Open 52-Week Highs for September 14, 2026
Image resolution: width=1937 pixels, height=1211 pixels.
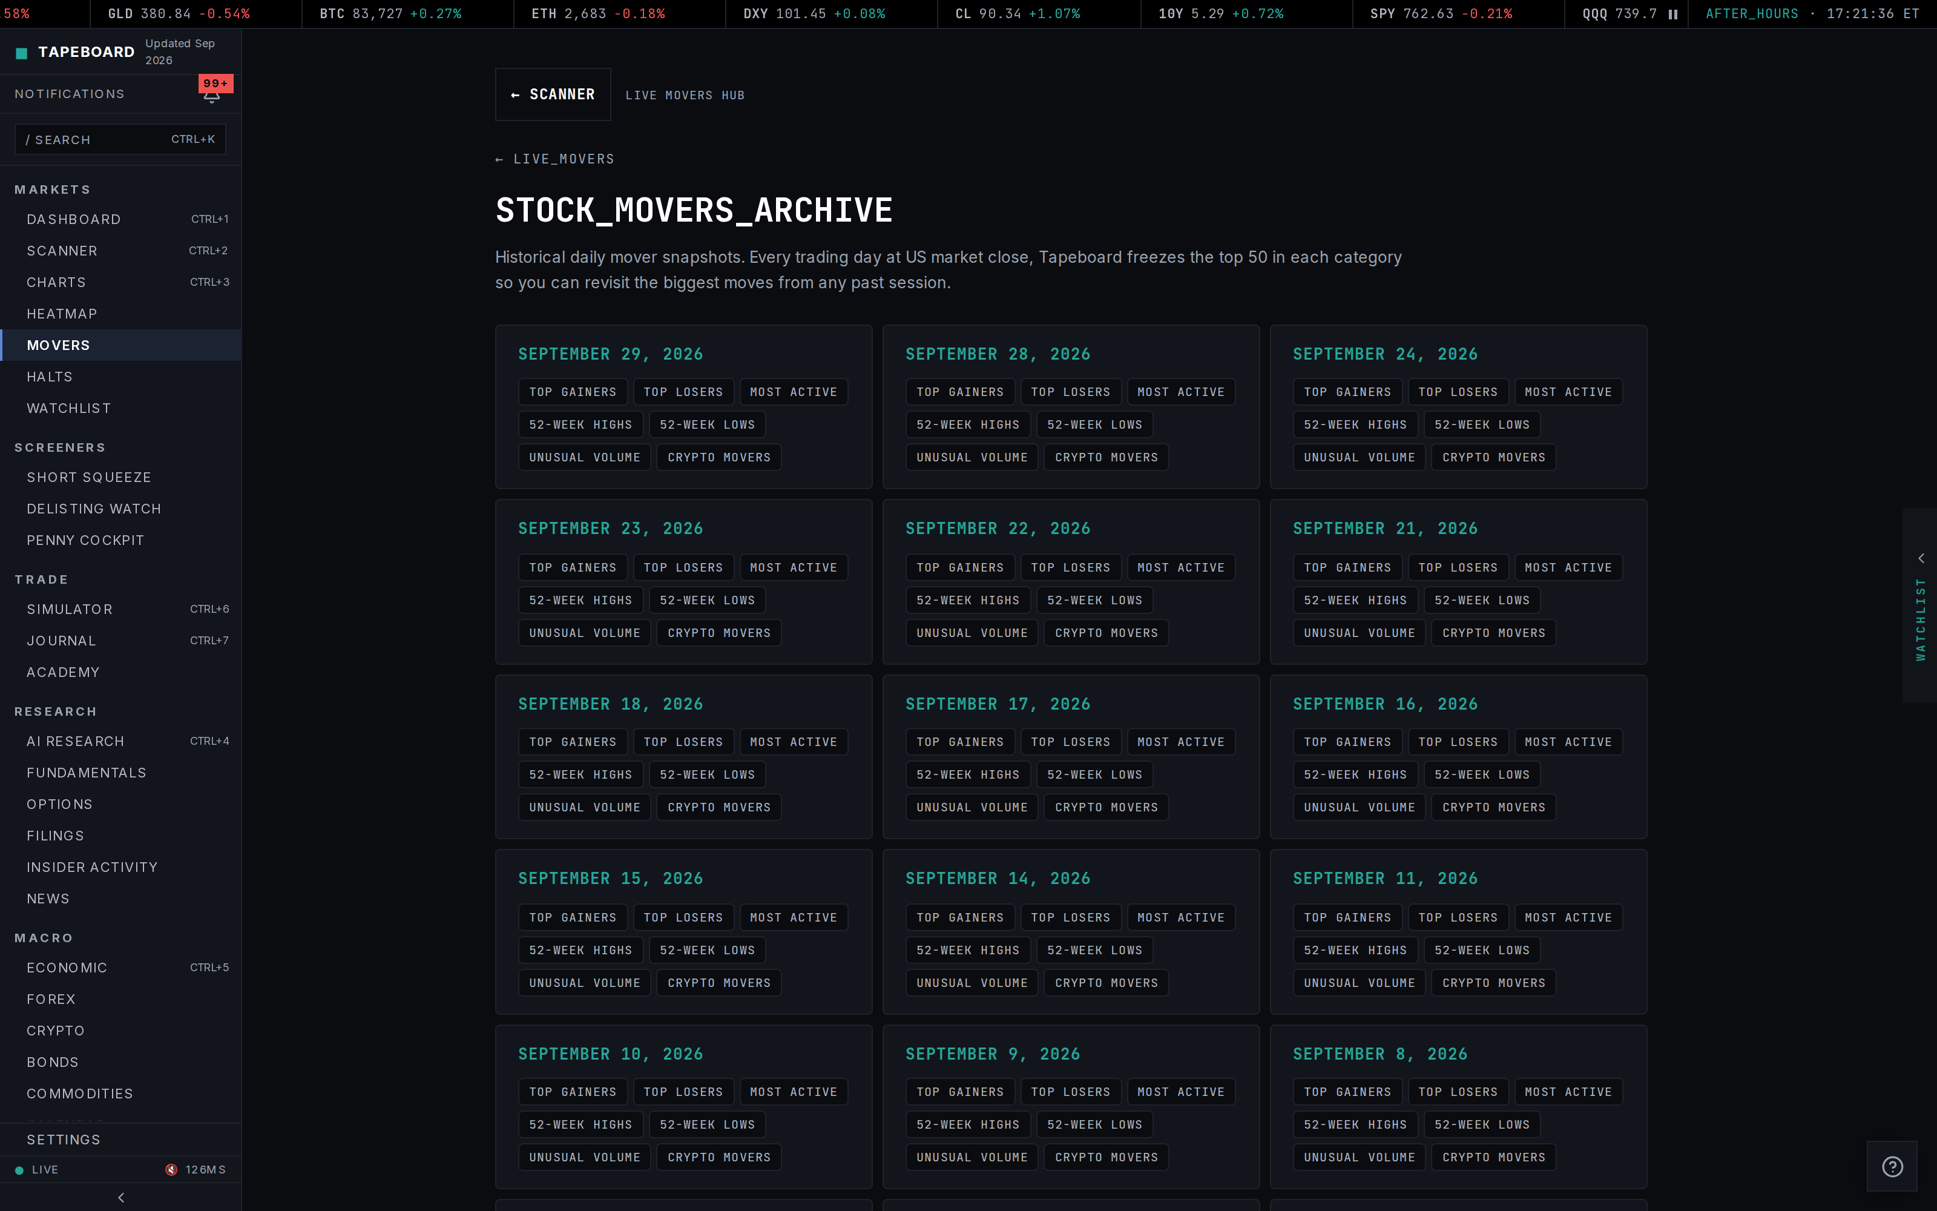pos(968,950)
